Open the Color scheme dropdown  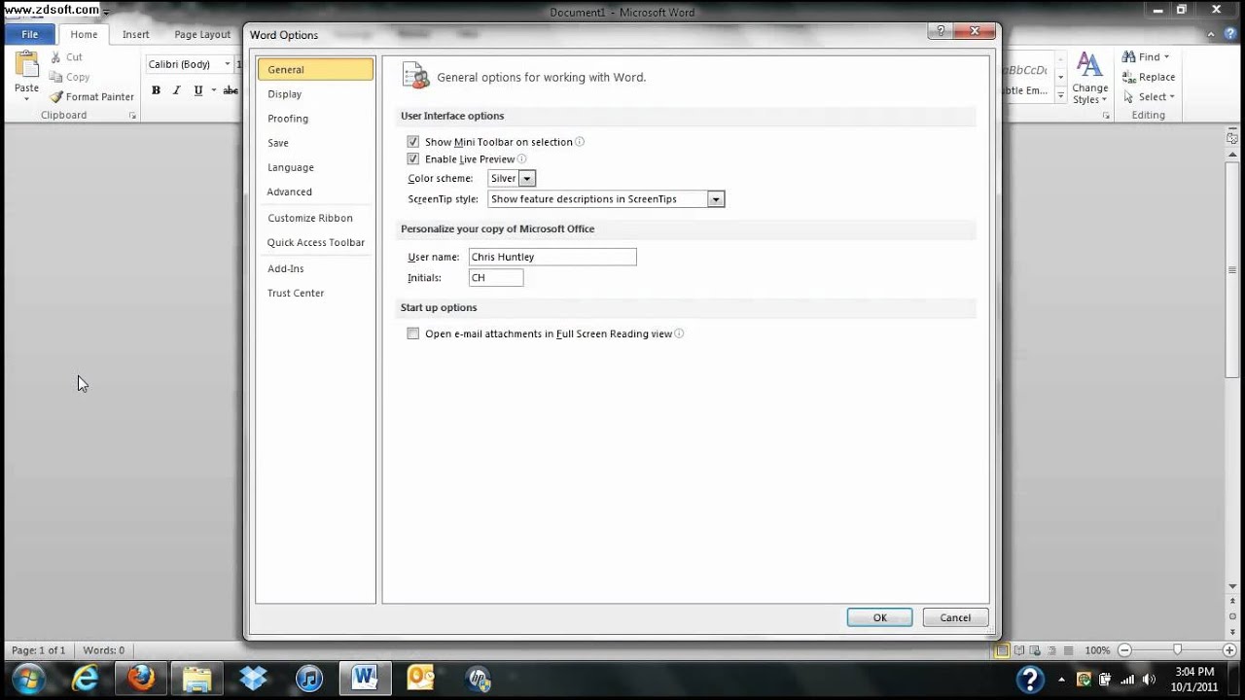click(527, 179)
